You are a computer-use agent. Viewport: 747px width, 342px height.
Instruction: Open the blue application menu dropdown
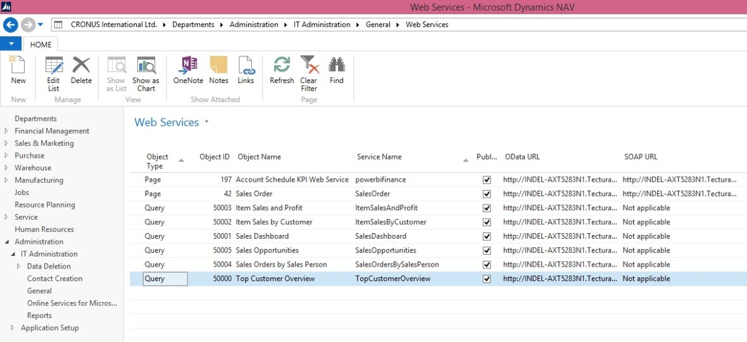(x=11, y=44)
